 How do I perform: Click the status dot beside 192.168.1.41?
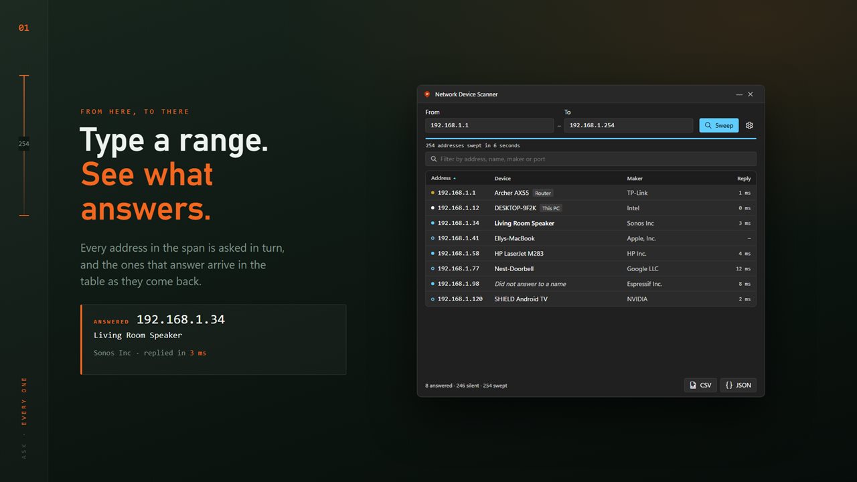coord(433,238)
